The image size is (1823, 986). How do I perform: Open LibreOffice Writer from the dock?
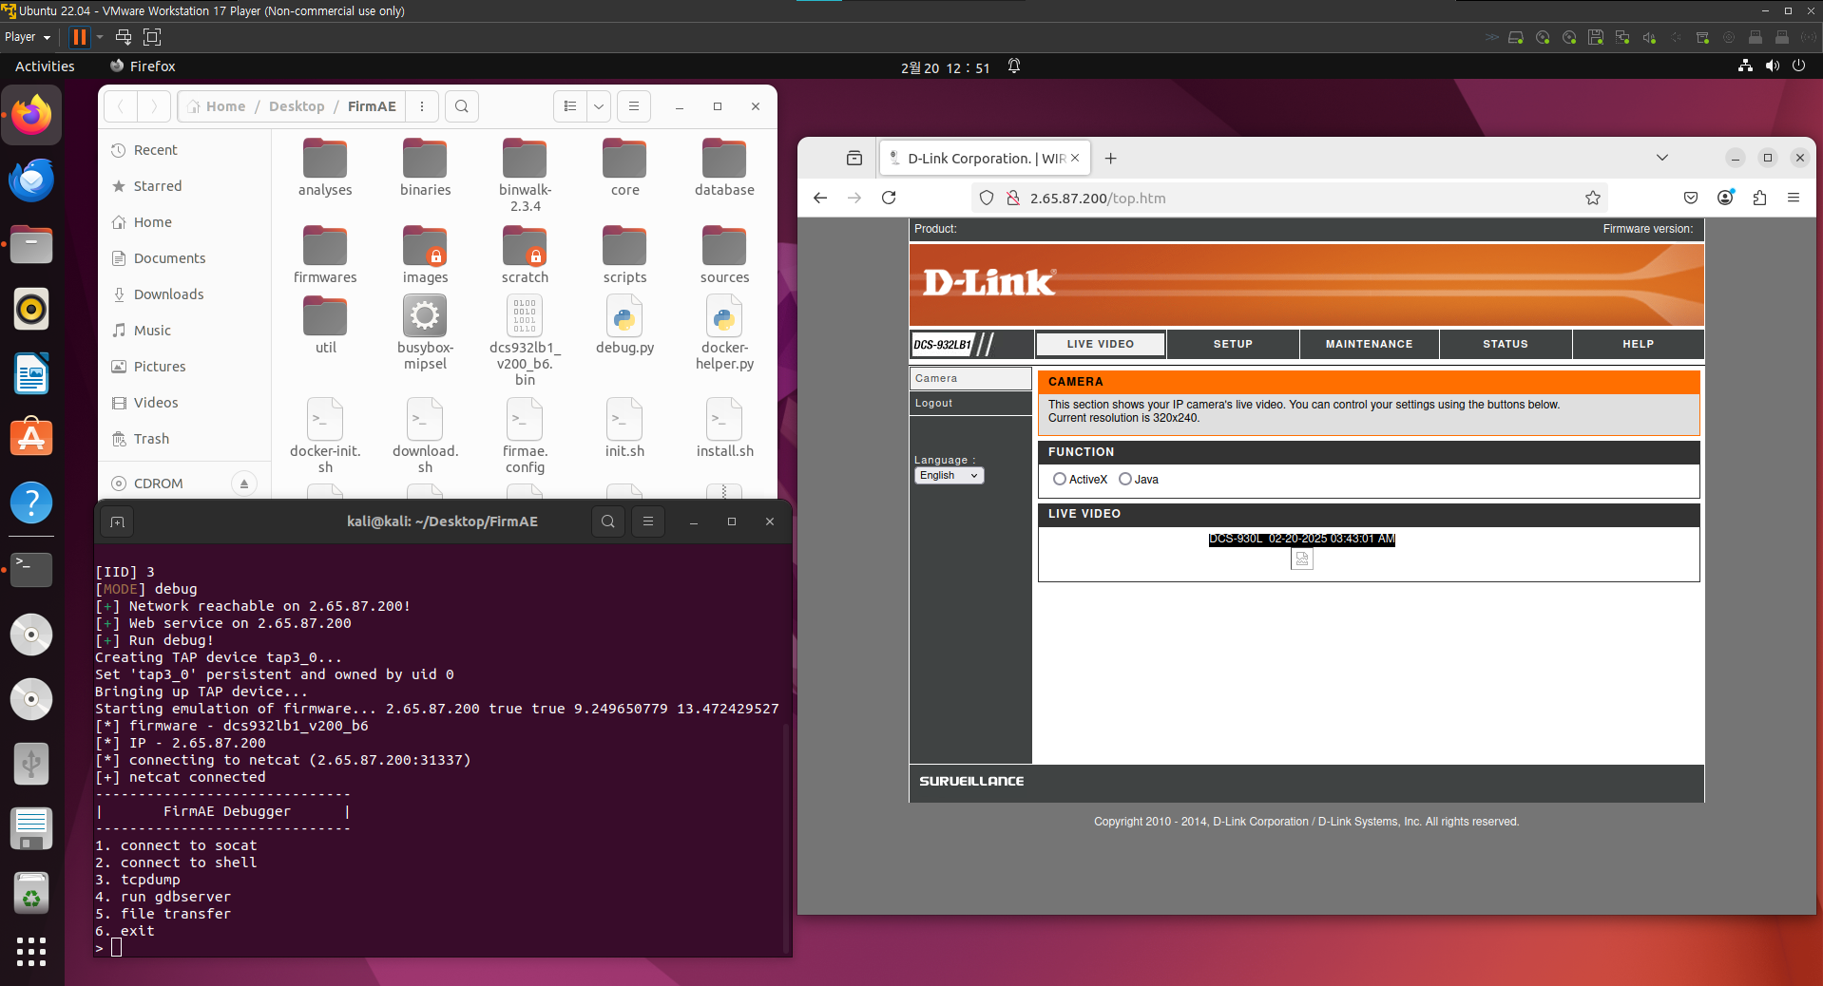(x=31, y=373)
